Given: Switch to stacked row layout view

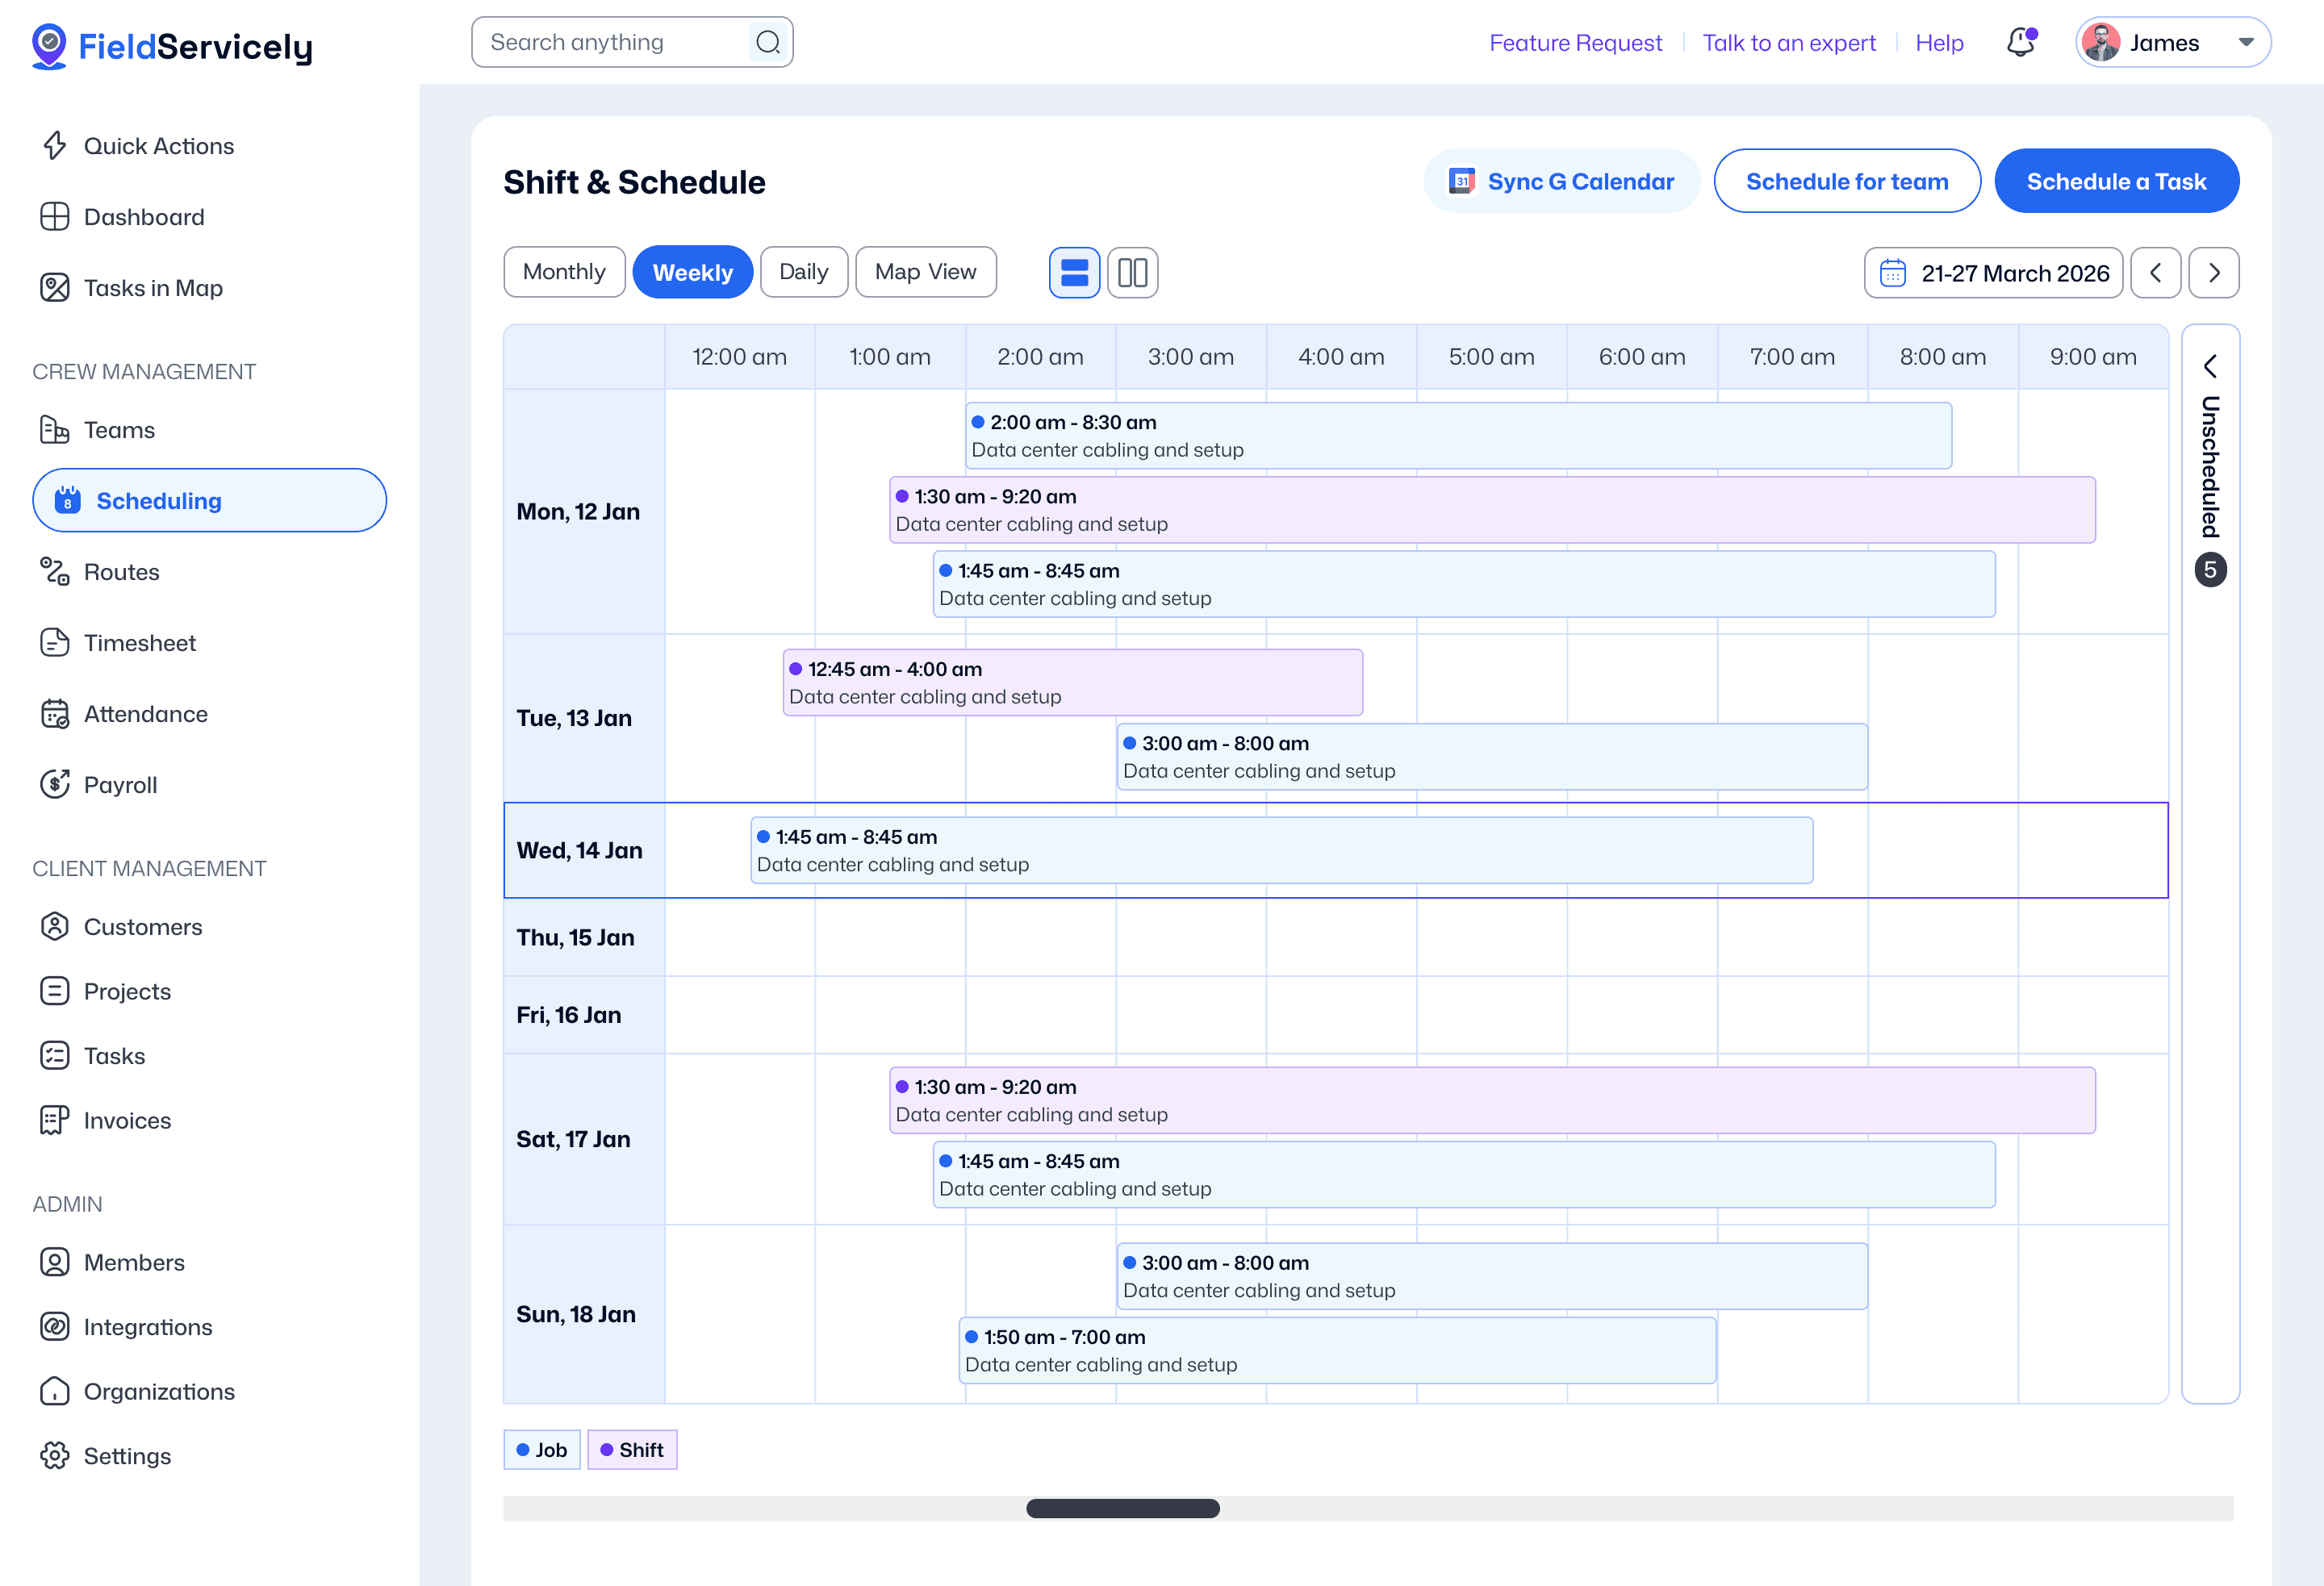Looking at the screenshot, I should [1074, 273].
